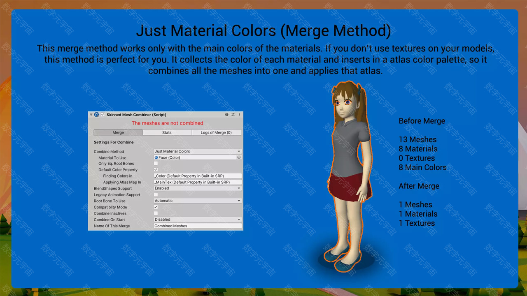Click the '8 Materials' stat text
The height and width of the screenshot is (296, 527).
(x=418, y=149)
